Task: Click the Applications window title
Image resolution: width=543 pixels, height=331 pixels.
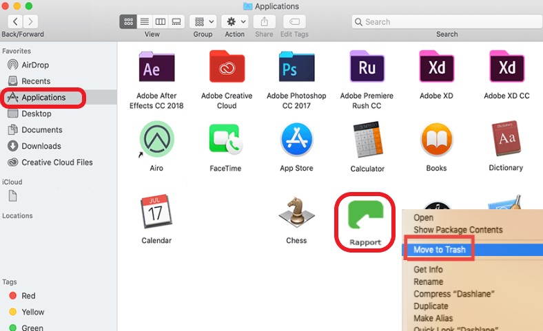Action: [x=277, y=6]
